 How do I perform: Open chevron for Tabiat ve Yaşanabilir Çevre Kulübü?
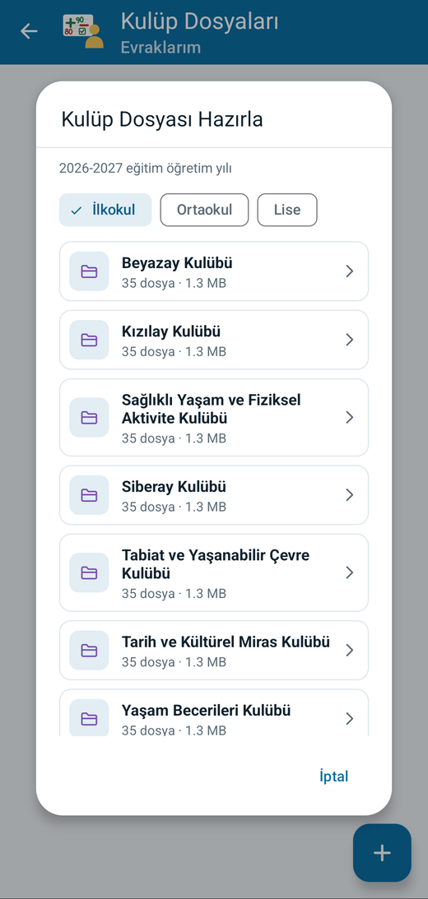[350, 572]
